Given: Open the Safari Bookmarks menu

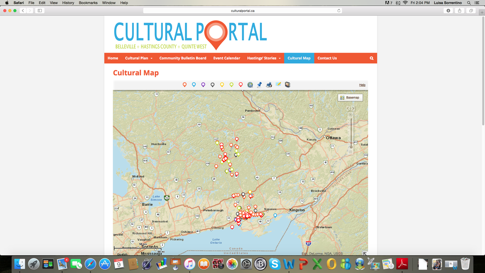Looking at the screenshot, I should pos(88,3).
